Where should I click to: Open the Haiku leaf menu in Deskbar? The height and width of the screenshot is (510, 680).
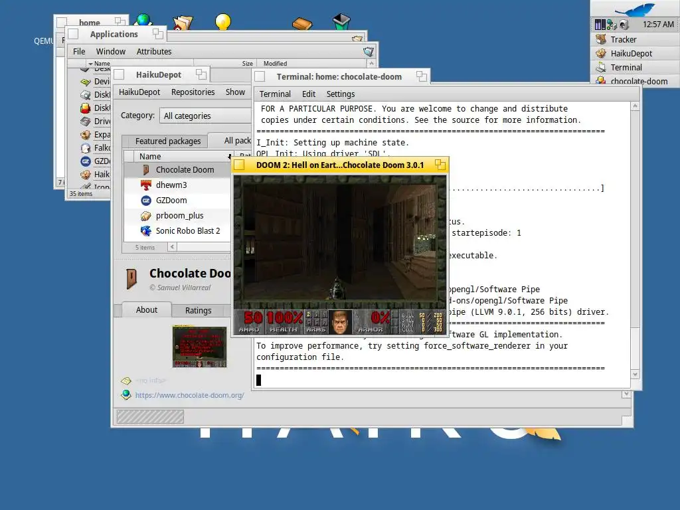636,8
